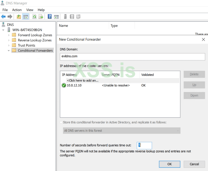This screenshot has height=171, width=208.
Task: Toggle the Show/Hide Console Tree icon
Action: [x=26, y=17]
